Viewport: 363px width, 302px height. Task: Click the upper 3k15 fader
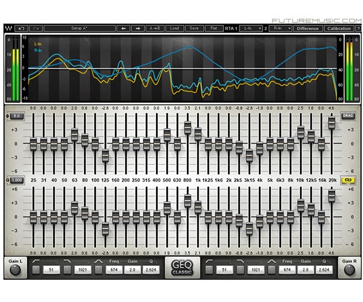249,155
